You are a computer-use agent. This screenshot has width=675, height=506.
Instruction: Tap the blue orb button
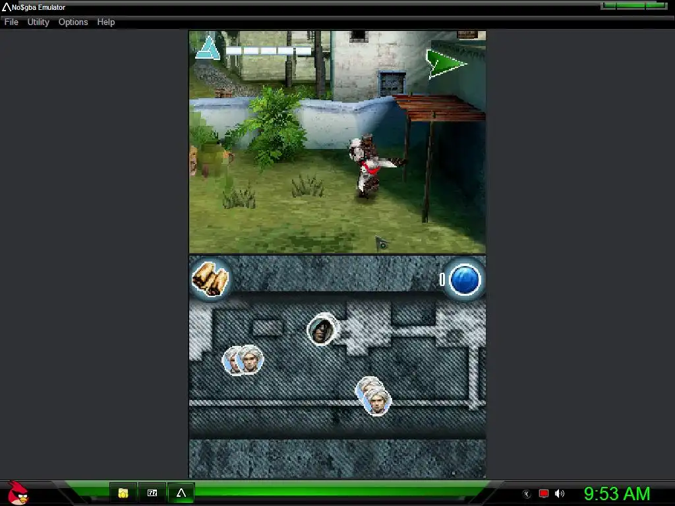pos(465,280)
